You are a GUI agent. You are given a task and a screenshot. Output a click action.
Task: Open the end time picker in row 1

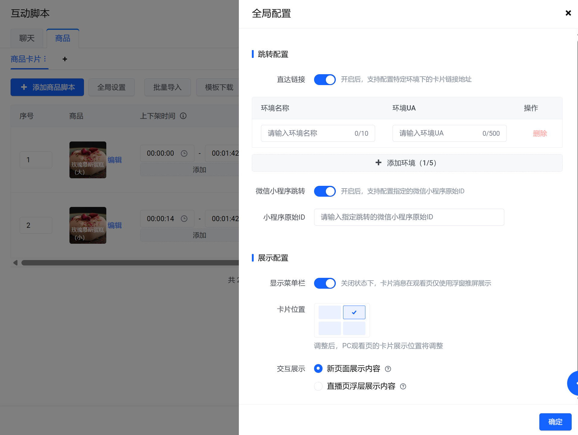pos(222,153)
